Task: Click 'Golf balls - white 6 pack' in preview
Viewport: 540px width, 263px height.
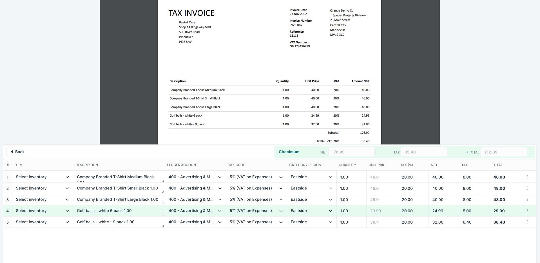Action: [186, 115]
